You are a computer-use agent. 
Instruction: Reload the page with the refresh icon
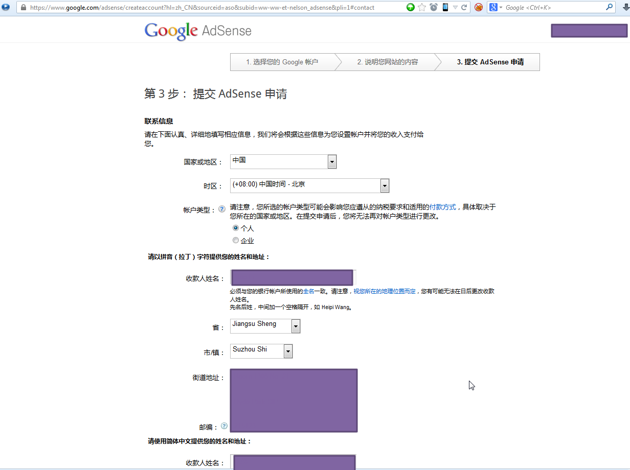pyautogui.click(x=464, y=7)
